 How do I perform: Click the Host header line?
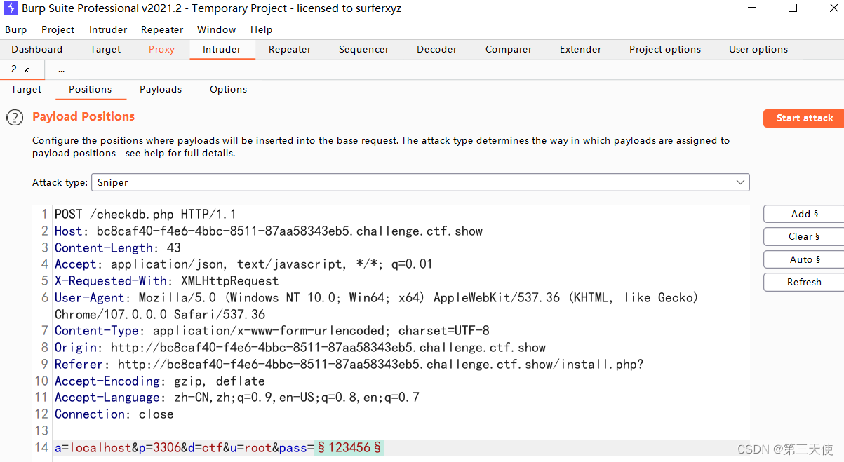[x=269, y=231]
